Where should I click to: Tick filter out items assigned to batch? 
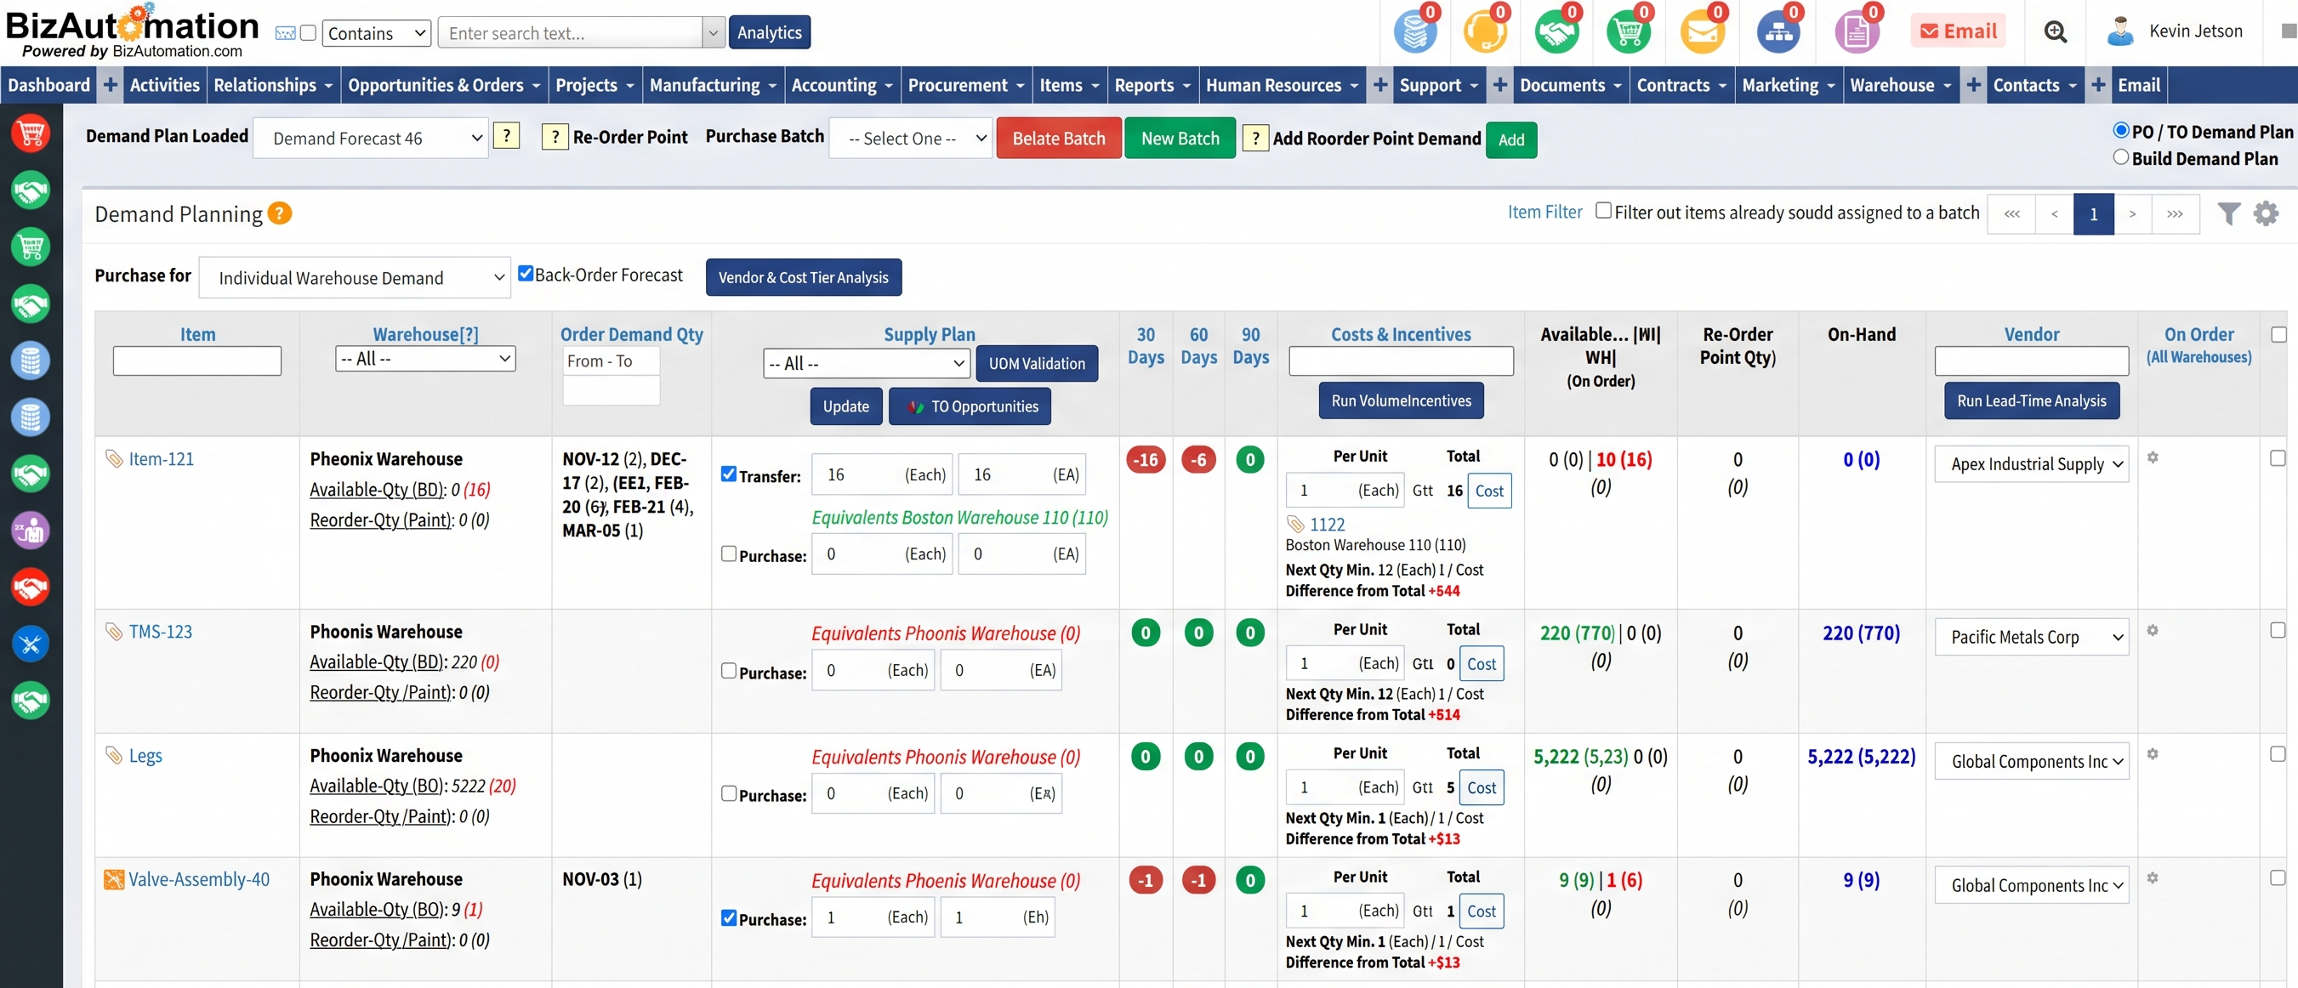[x=1603, y=211]
